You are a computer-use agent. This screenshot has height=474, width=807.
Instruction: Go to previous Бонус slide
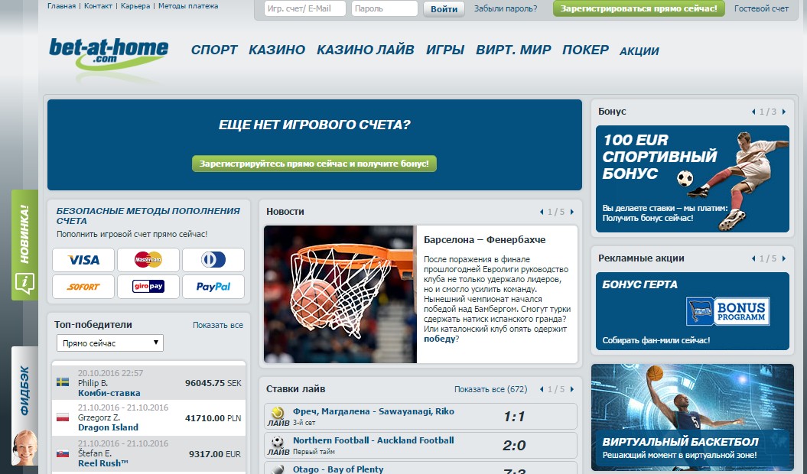point(753,112)
